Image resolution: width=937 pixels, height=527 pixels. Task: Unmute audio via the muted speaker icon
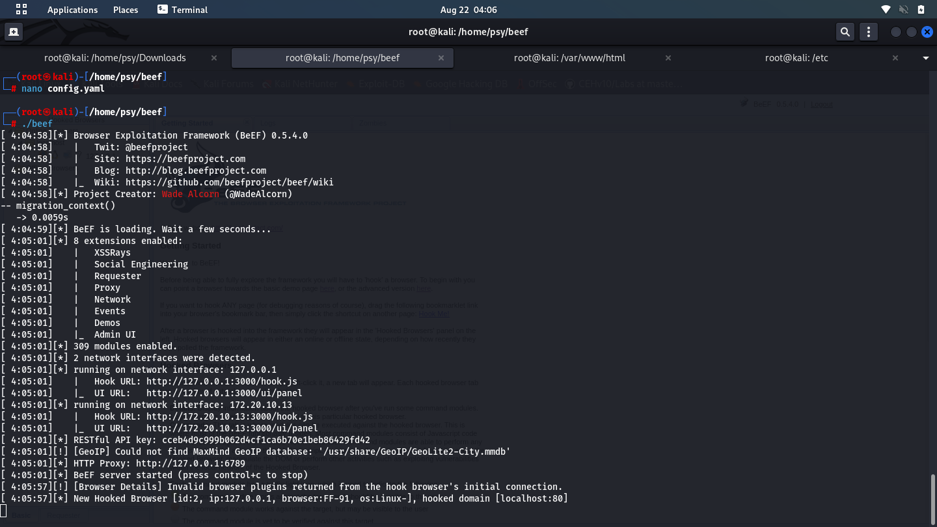(x=903, y=9)
